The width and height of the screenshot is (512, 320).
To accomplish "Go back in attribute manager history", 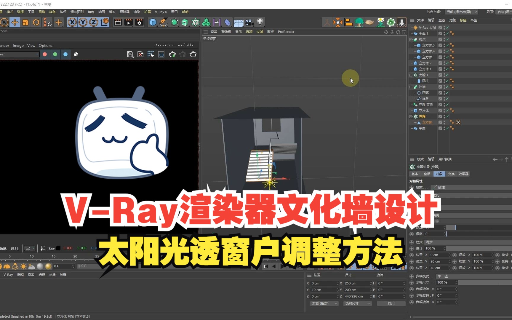I will pyautogui.click(x=495, y=159).
